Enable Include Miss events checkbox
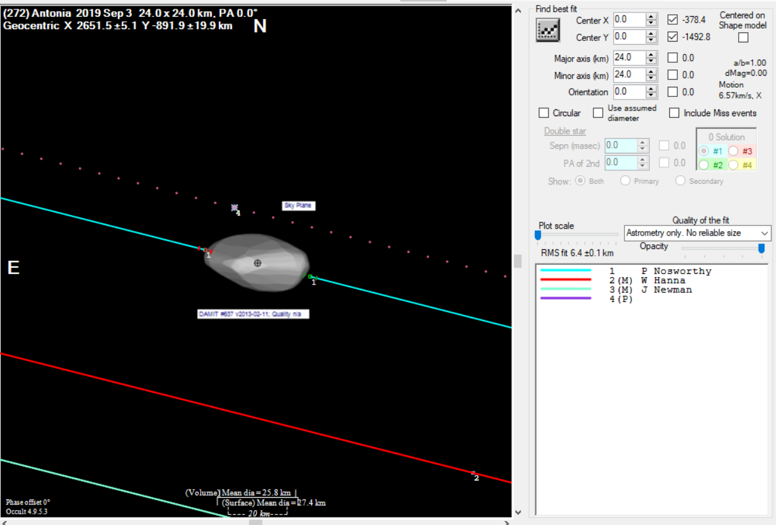776x525 pixels. (x=674, y=113)
